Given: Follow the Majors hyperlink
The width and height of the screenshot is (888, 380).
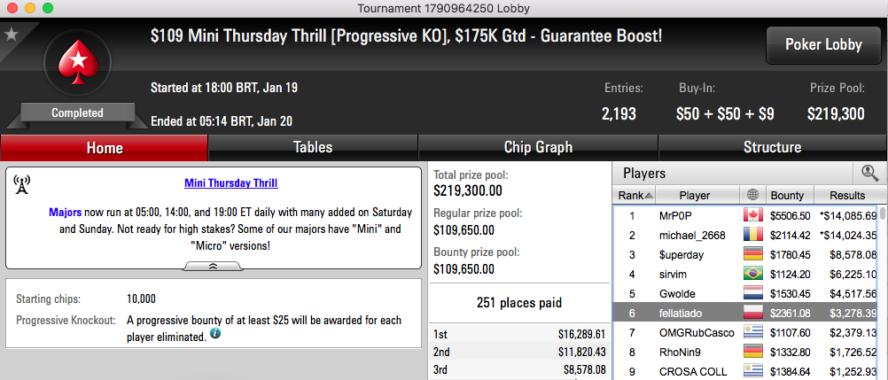Looking at the screenshot, I should 65,213.
